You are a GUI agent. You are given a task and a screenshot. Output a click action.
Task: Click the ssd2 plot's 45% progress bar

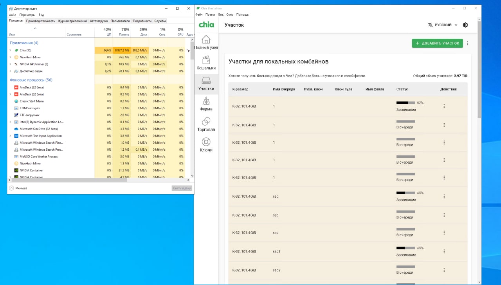(405, 248)
